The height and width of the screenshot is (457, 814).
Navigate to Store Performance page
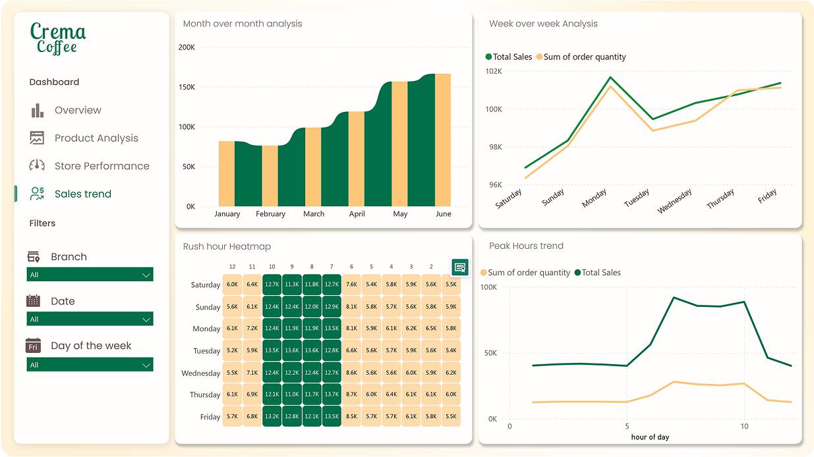102,166
